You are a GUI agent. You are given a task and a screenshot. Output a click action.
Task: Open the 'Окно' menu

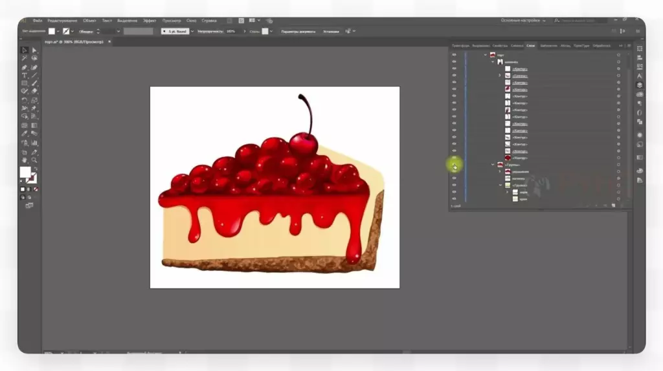(x=191, y=20)
